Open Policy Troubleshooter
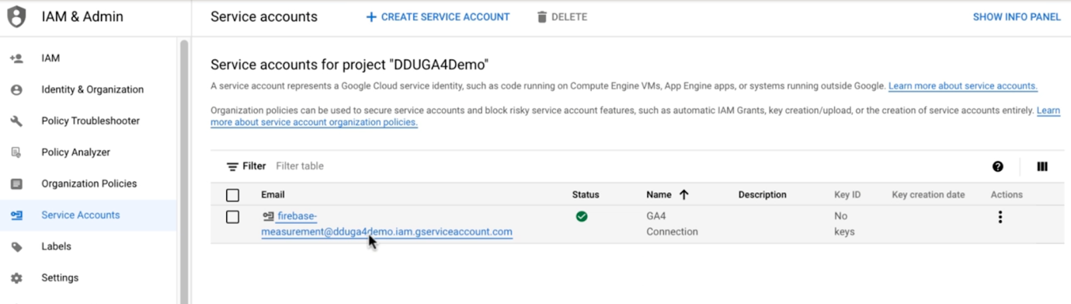Viewport: 1071px width, 304px height. click(90, 121)
